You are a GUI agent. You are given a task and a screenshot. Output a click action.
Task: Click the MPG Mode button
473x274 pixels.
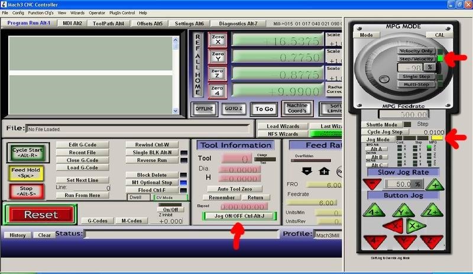coord(367,35)
